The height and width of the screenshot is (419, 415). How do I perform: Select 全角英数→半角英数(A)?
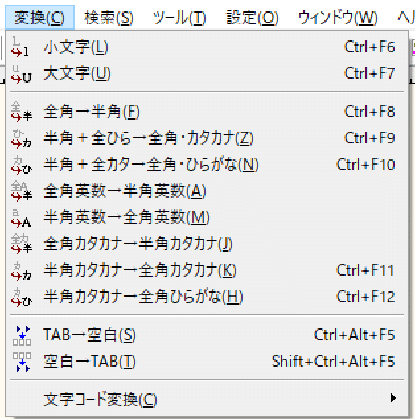(x=207, y=191)
